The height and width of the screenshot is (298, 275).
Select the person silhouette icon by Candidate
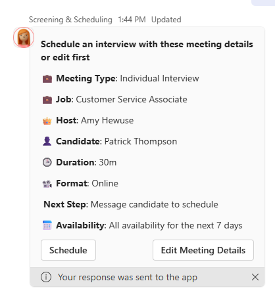(47, 141)
